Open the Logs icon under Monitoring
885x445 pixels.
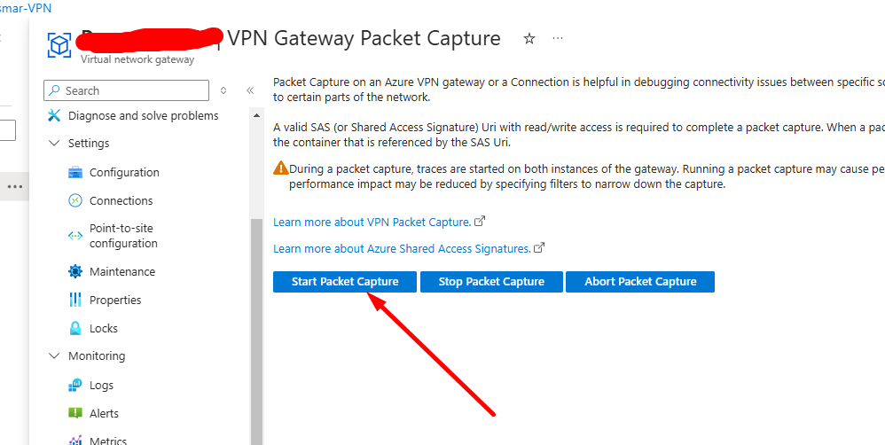pyautogui.click(x=75, y=386)
